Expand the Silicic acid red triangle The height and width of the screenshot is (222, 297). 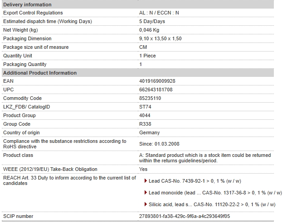[x=146, y=204]
